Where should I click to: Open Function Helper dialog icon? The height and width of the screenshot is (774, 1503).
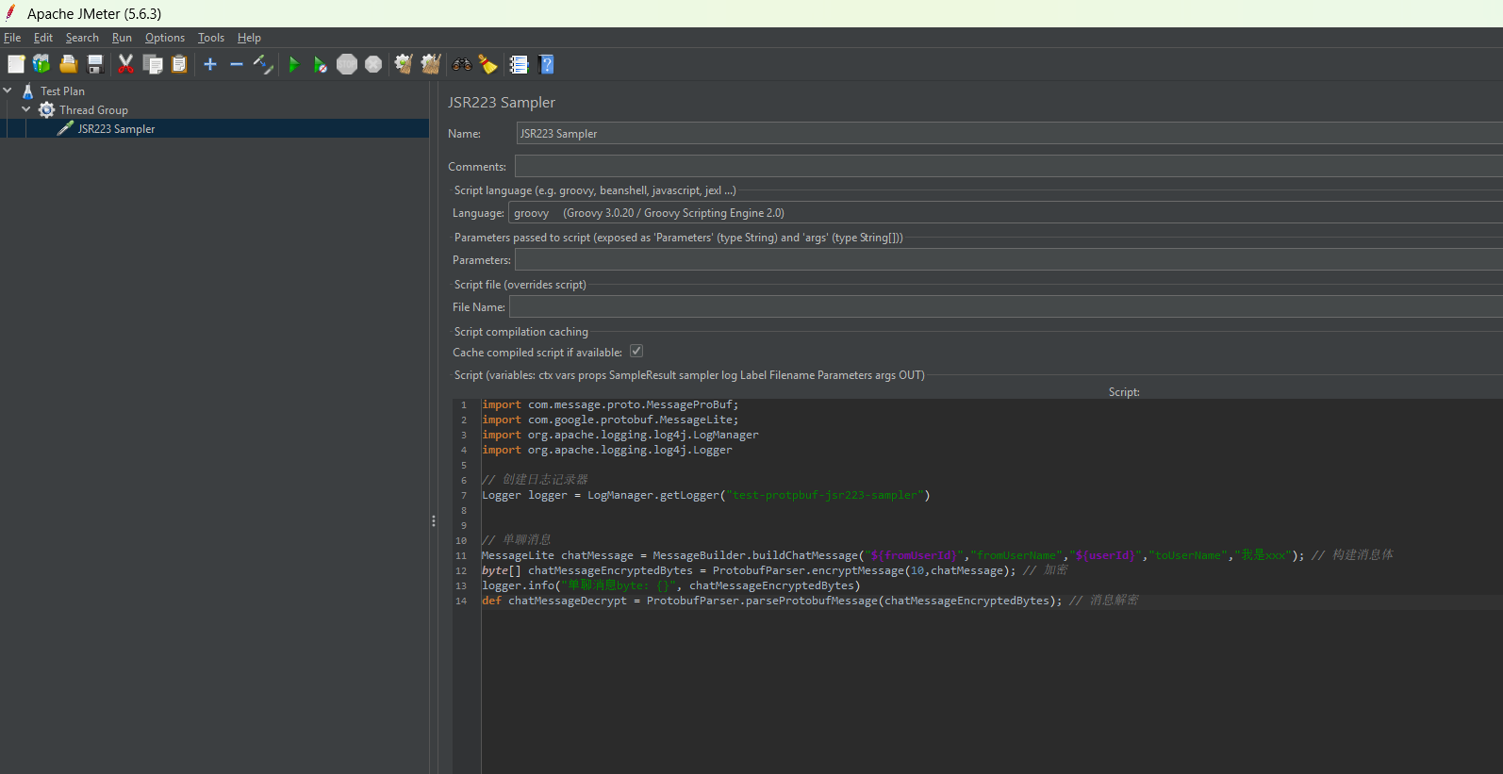click(519, 64)
